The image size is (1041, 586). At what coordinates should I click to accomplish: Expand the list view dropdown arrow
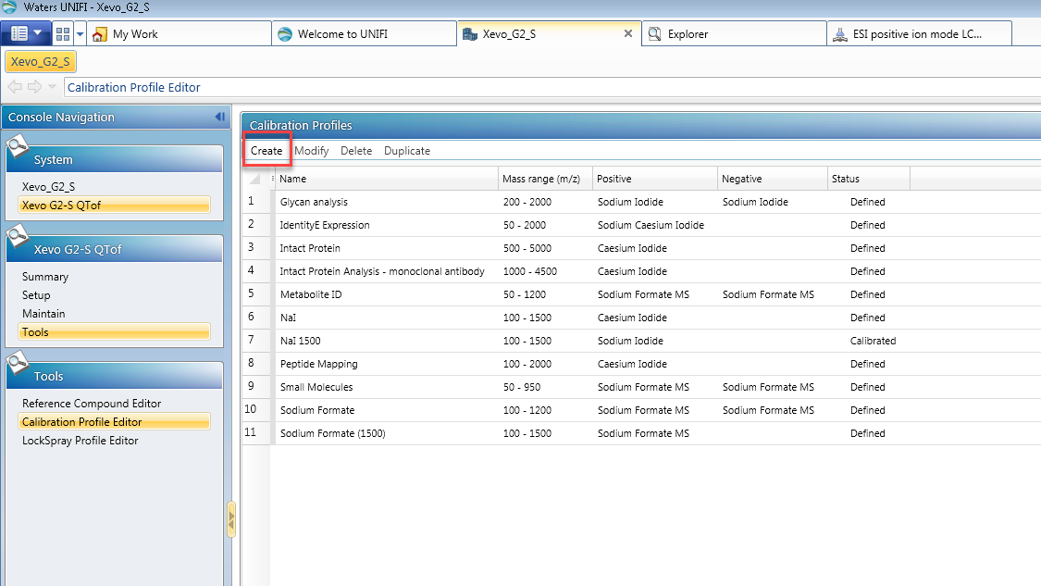tap(38, 33)
